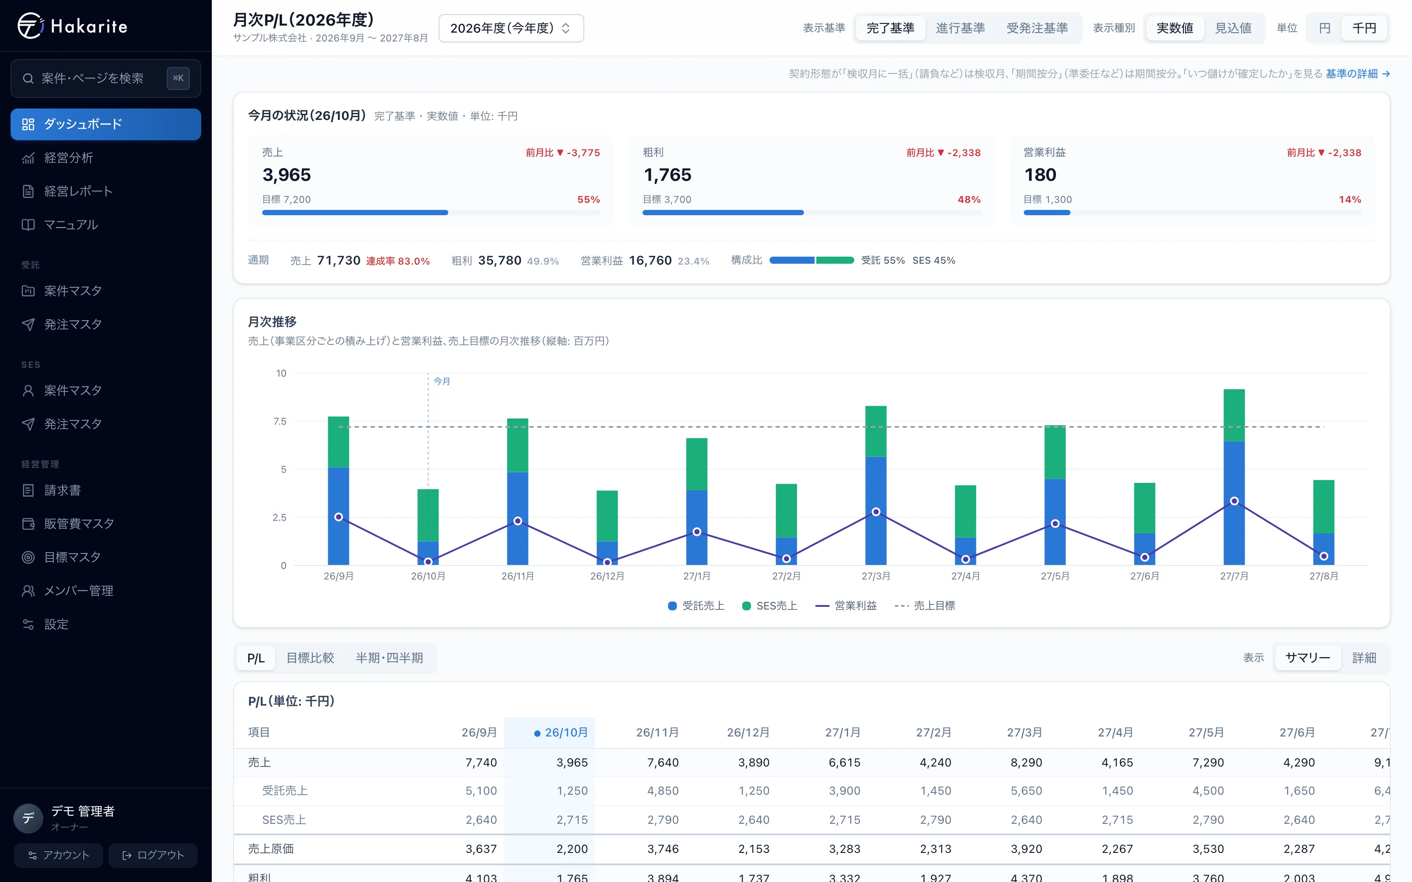The width and height of the screenshot is (1412, 882).
Task: Click the 設定 sliders icon
Action: click(x=28, y=624)
